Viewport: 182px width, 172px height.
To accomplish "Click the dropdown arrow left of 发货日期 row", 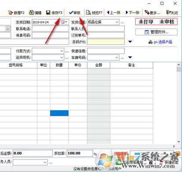I will coord(8,29).
